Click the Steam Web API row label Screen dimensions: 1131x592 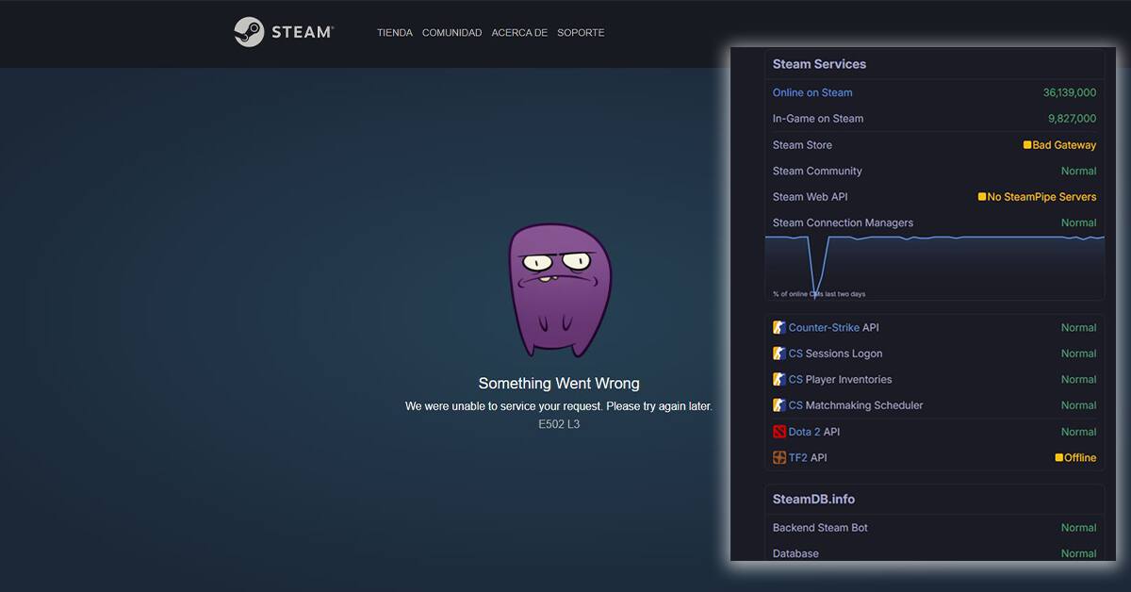(x=811, y=197)
